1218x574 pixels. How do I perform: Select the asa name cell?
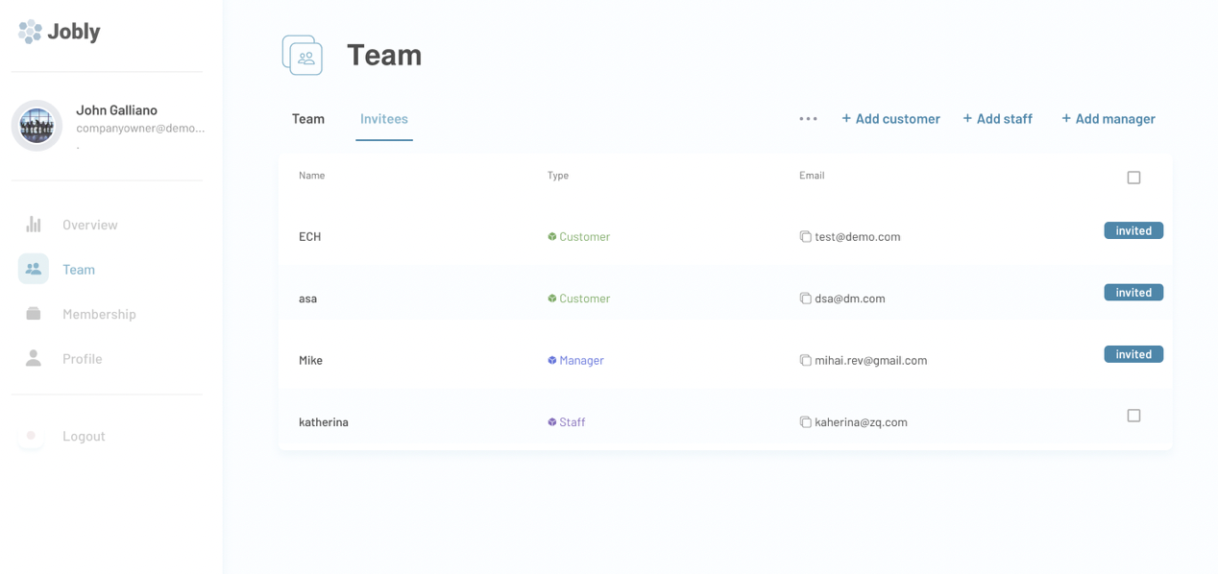(x=307, y=299)
